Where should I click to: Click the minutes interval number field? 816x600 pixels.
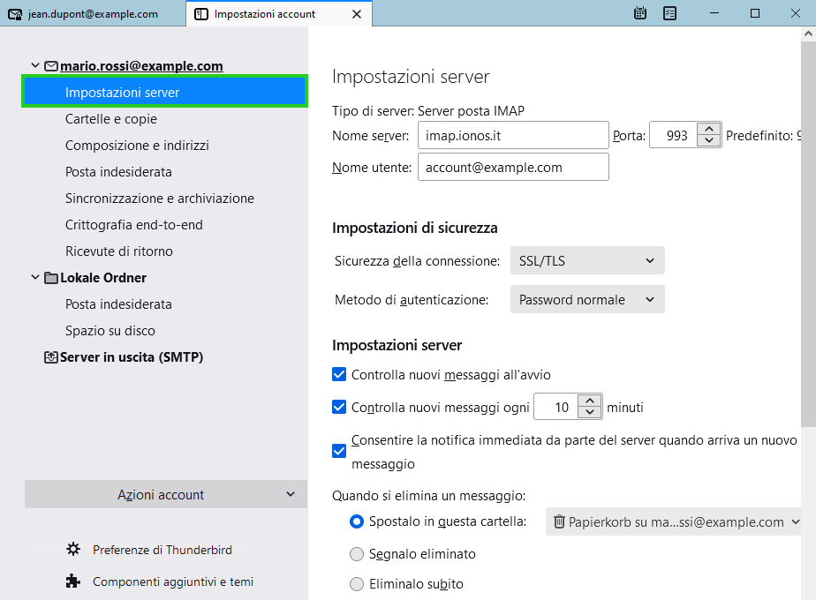(555, 407)
